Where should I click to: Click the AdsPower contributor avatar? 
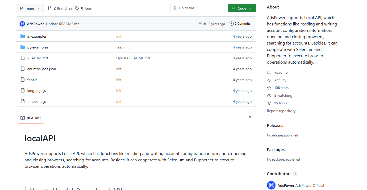271,185
